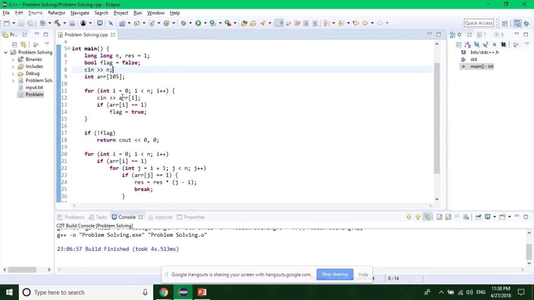534x300 pixels.
Task: Click Collapse All icon in Outline view
Action: click(459, 44)
